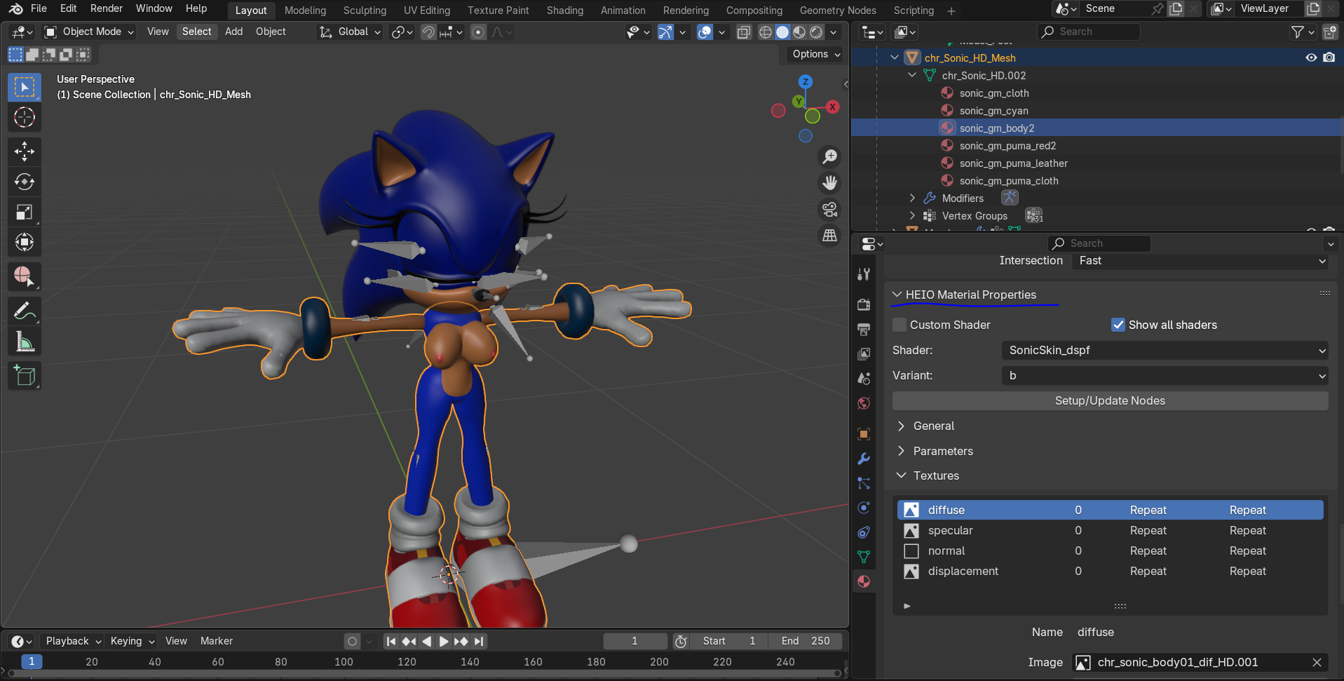Switch to Wireframe viewport shading
Image resolution: width=1344 pixels, height=681 pixels.
click(x=766, y=32)
